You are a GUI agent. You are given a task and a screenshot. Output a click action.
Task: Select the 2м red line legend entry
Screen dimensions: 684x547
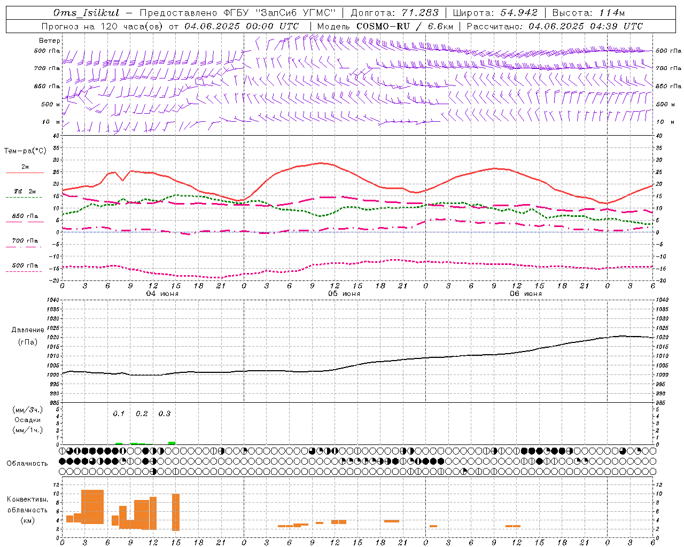[x=25, y=169]
